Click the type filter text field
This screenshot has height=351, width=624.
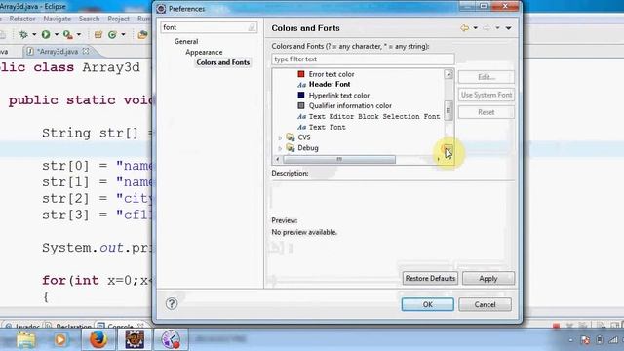(363, 59)
